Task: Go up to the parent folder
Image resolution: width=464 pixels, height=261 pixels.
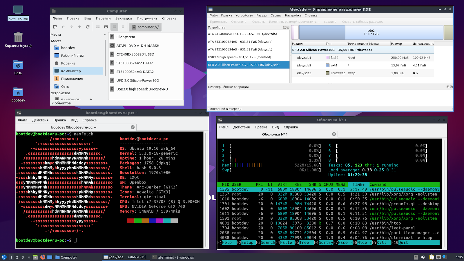Action: coord(79,27)
